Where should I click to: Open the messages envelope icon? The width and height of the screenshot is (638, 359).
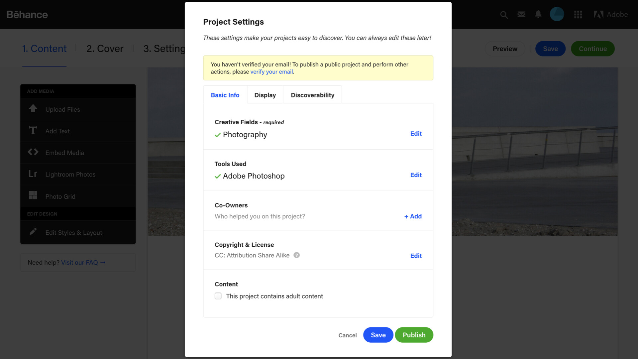[521, 14]
